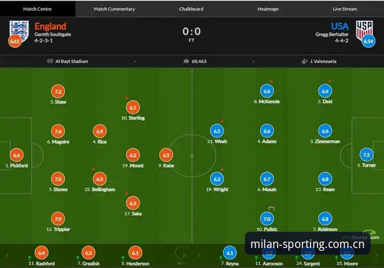Click substitute Reyna's 6.1 rating circle
This screenshot has width=384, height=268.
(230, 253)
